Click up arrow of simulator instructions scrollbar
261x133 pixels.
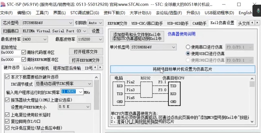tap(252, 79)
